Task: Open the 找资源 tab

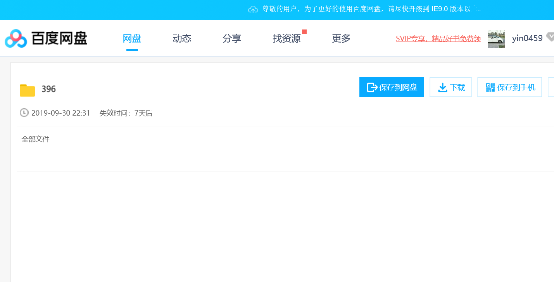Action: click(x=286, y=38)
